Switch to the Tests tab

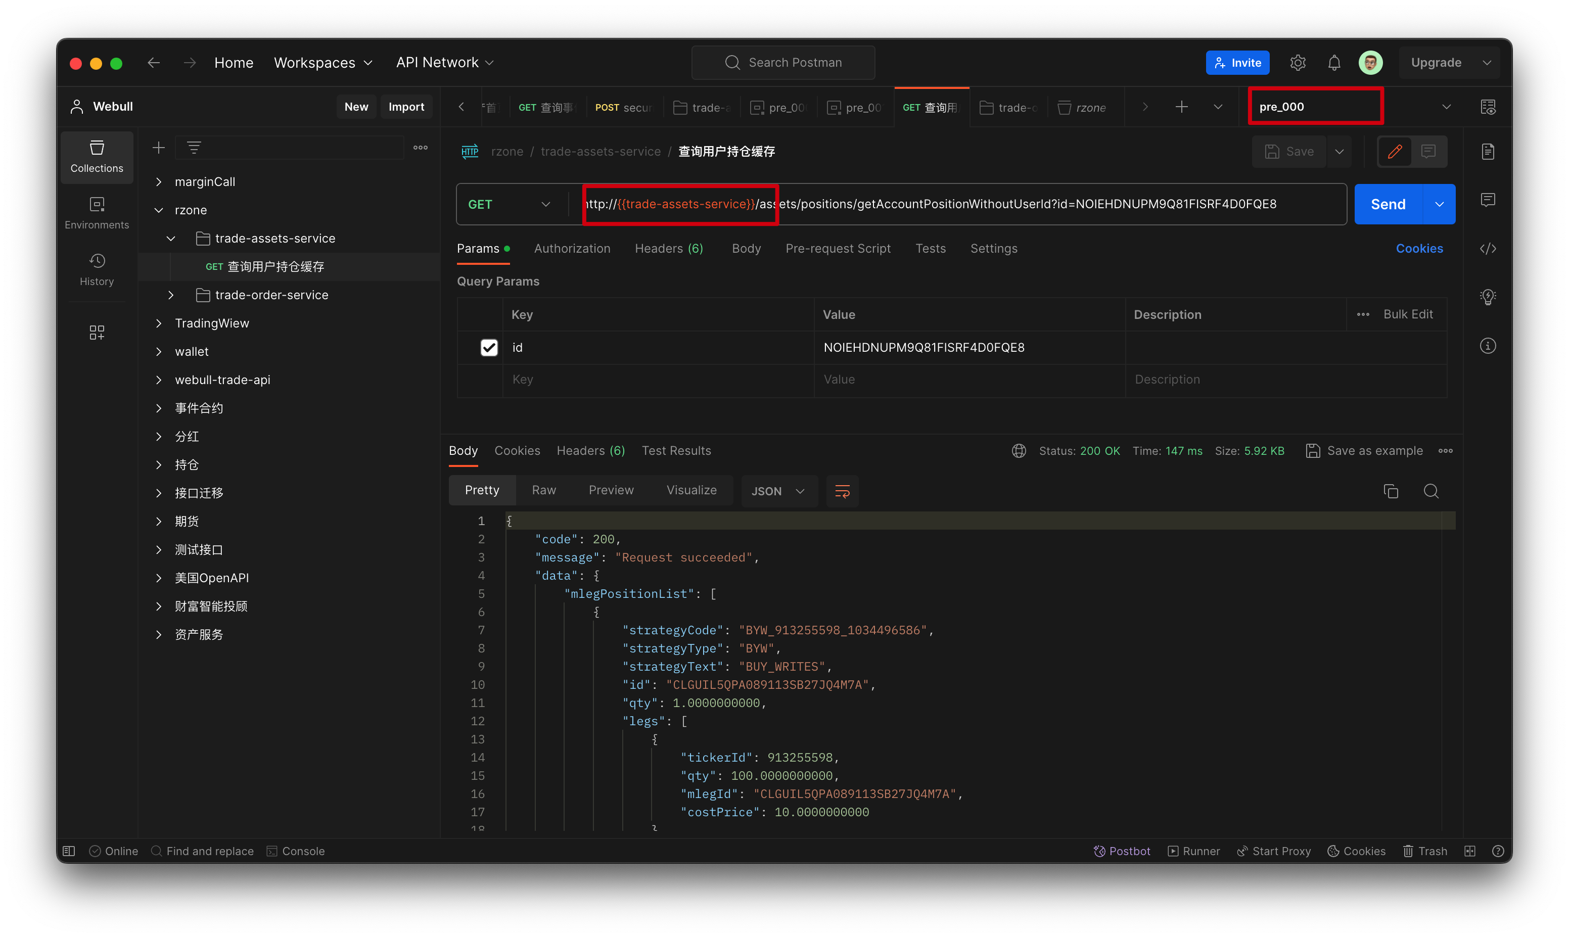(x=931, y=249)
